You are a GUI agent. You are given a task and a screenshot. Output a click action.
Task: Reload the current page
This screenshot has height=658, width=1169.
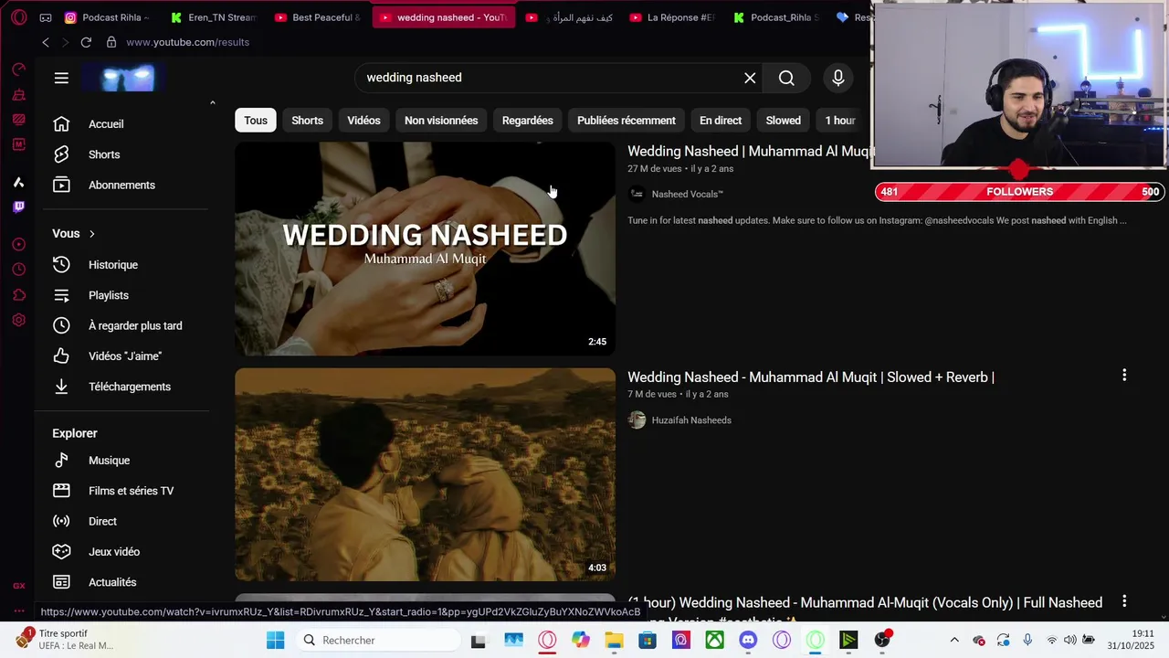click(86, 42)
